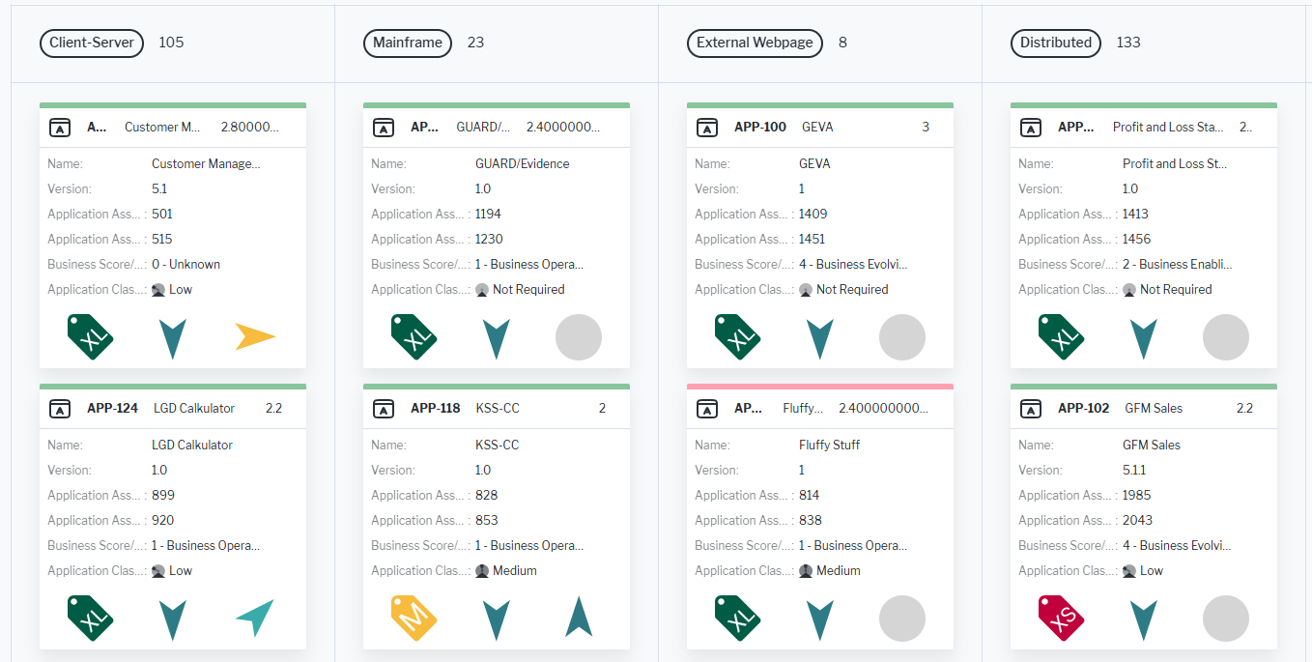The image size is (1312, 662).
Task: Click application icon beside APP-100
Action: pos(707,128)
